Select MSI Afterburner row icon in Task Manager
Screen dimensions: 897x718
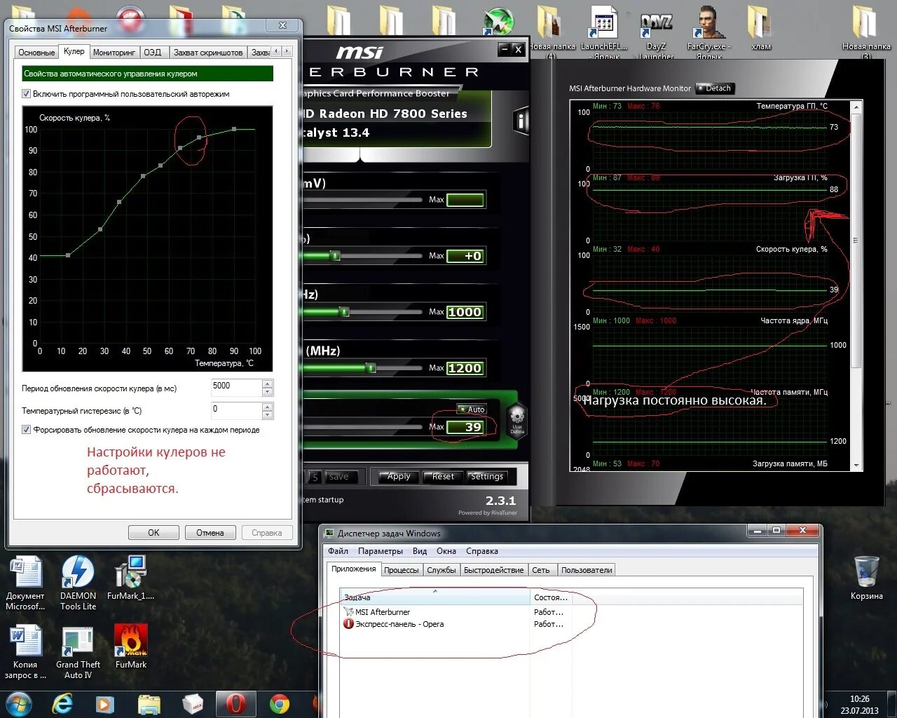click(x=348, y=612)
